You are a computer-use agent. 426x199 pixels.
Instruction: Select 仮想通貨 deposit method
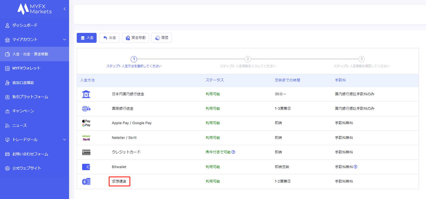pyautogui.click(x=119, y=181)
